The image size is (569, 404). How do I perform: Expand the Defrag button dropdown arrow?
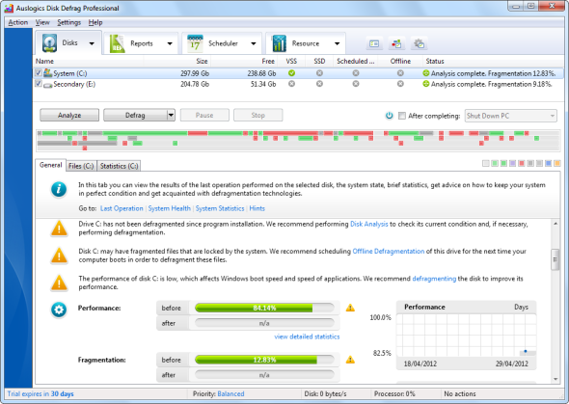click(171, 116)
